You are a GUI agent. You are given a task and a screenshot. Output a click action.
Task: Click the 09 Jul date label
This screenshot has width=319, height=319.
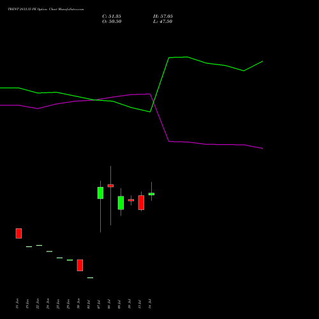pyautogui.click(x=119, y=304)
